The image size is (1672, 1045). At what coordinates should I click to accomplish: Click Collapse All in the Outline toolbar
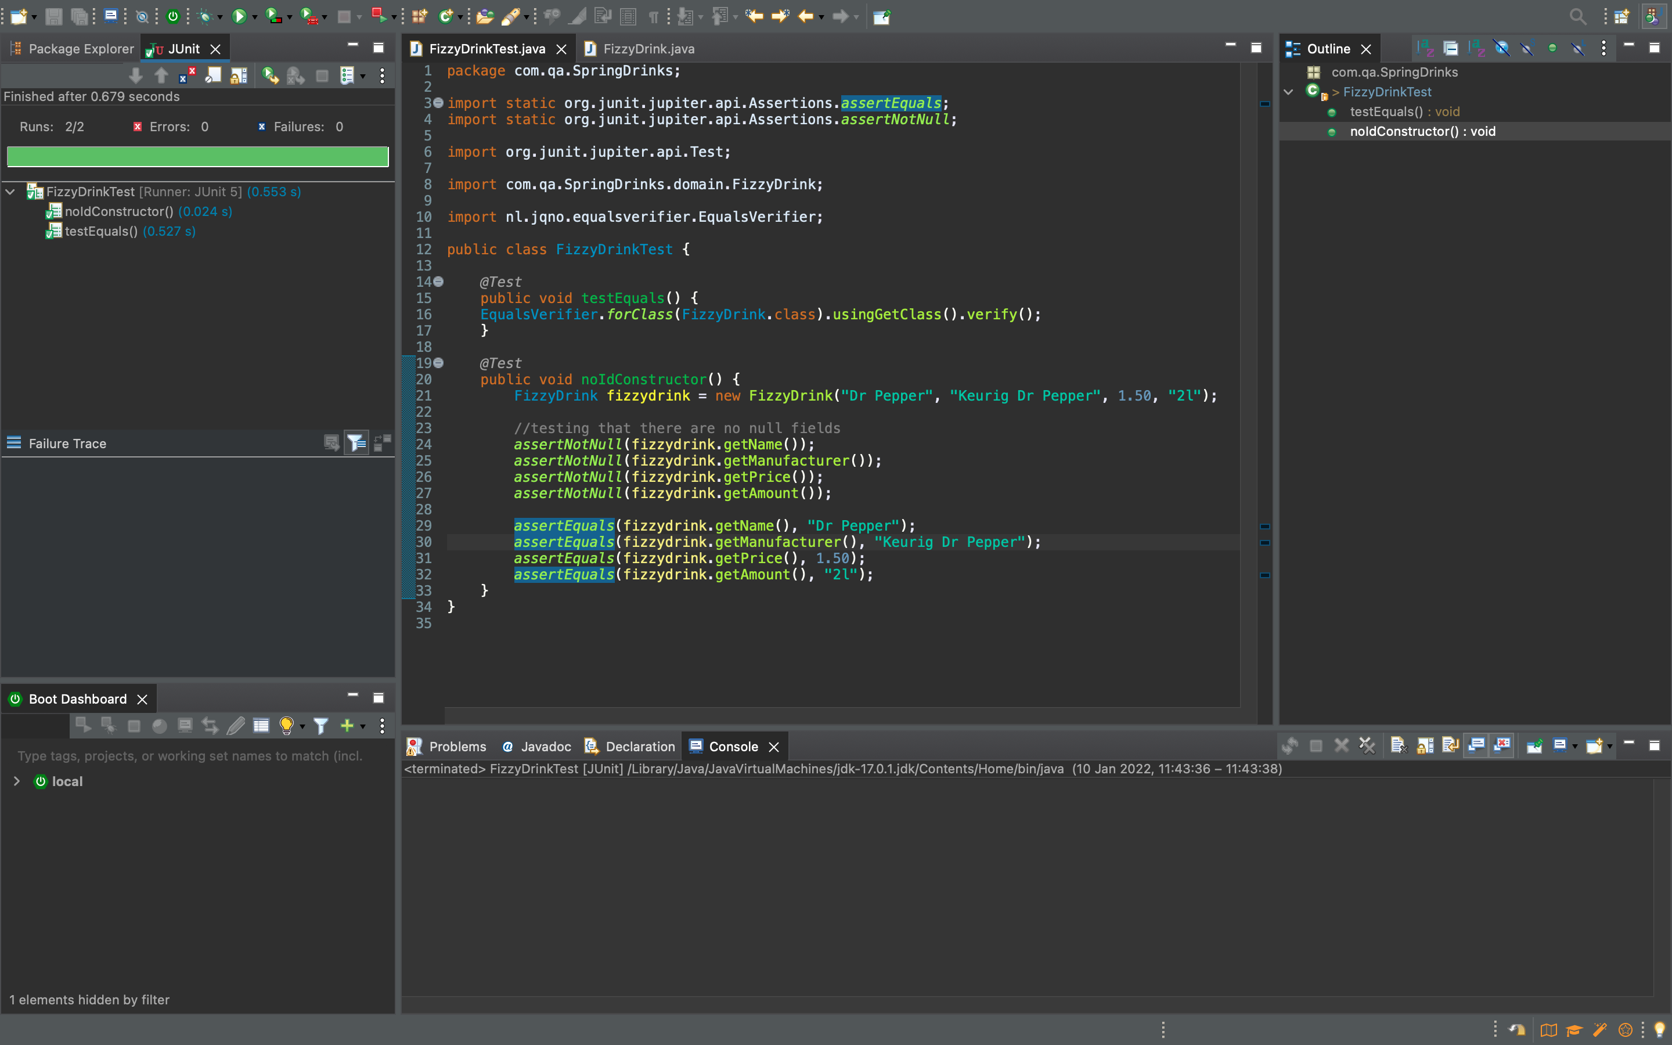click(1450, 48)
